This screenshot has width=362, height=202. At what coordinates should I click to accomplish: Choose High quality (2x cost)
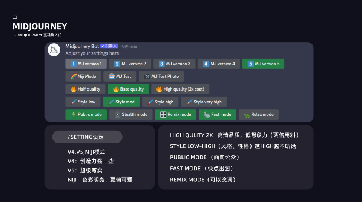click(x=180, y=90)
